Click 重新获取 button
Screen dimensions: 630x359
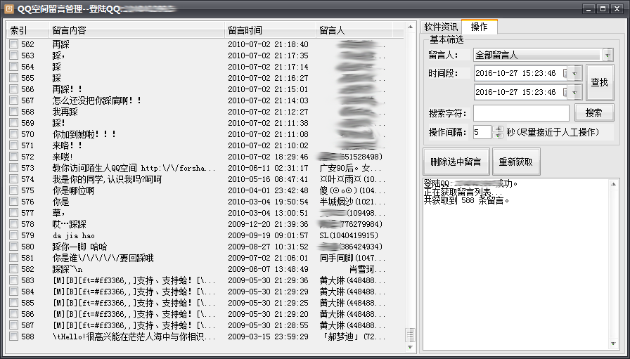516,162
